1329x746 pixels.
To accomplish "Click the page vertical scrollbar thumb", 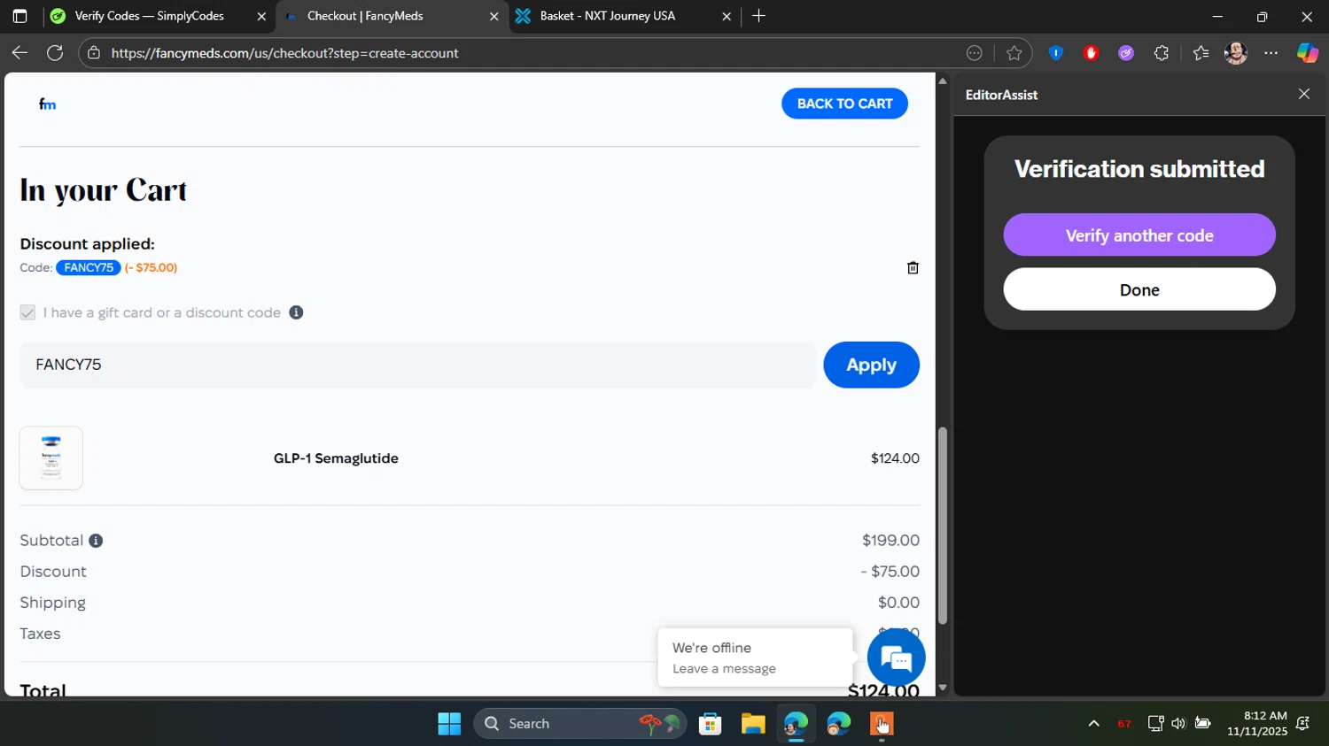I will tap(943, 526).
